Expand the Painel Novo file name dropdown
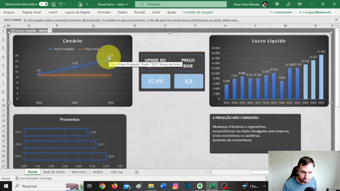Viewport: 340px width, 191px height. coord(127,4)
